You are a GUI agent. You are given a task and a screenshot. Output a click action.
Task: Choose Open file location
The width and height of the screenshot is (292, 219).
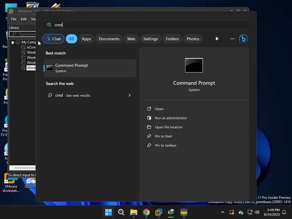[x=169, y=127]
